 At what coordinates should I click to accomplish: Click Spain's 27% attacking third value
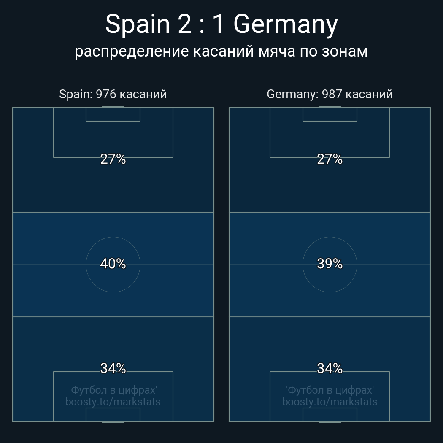click(113, 159)
